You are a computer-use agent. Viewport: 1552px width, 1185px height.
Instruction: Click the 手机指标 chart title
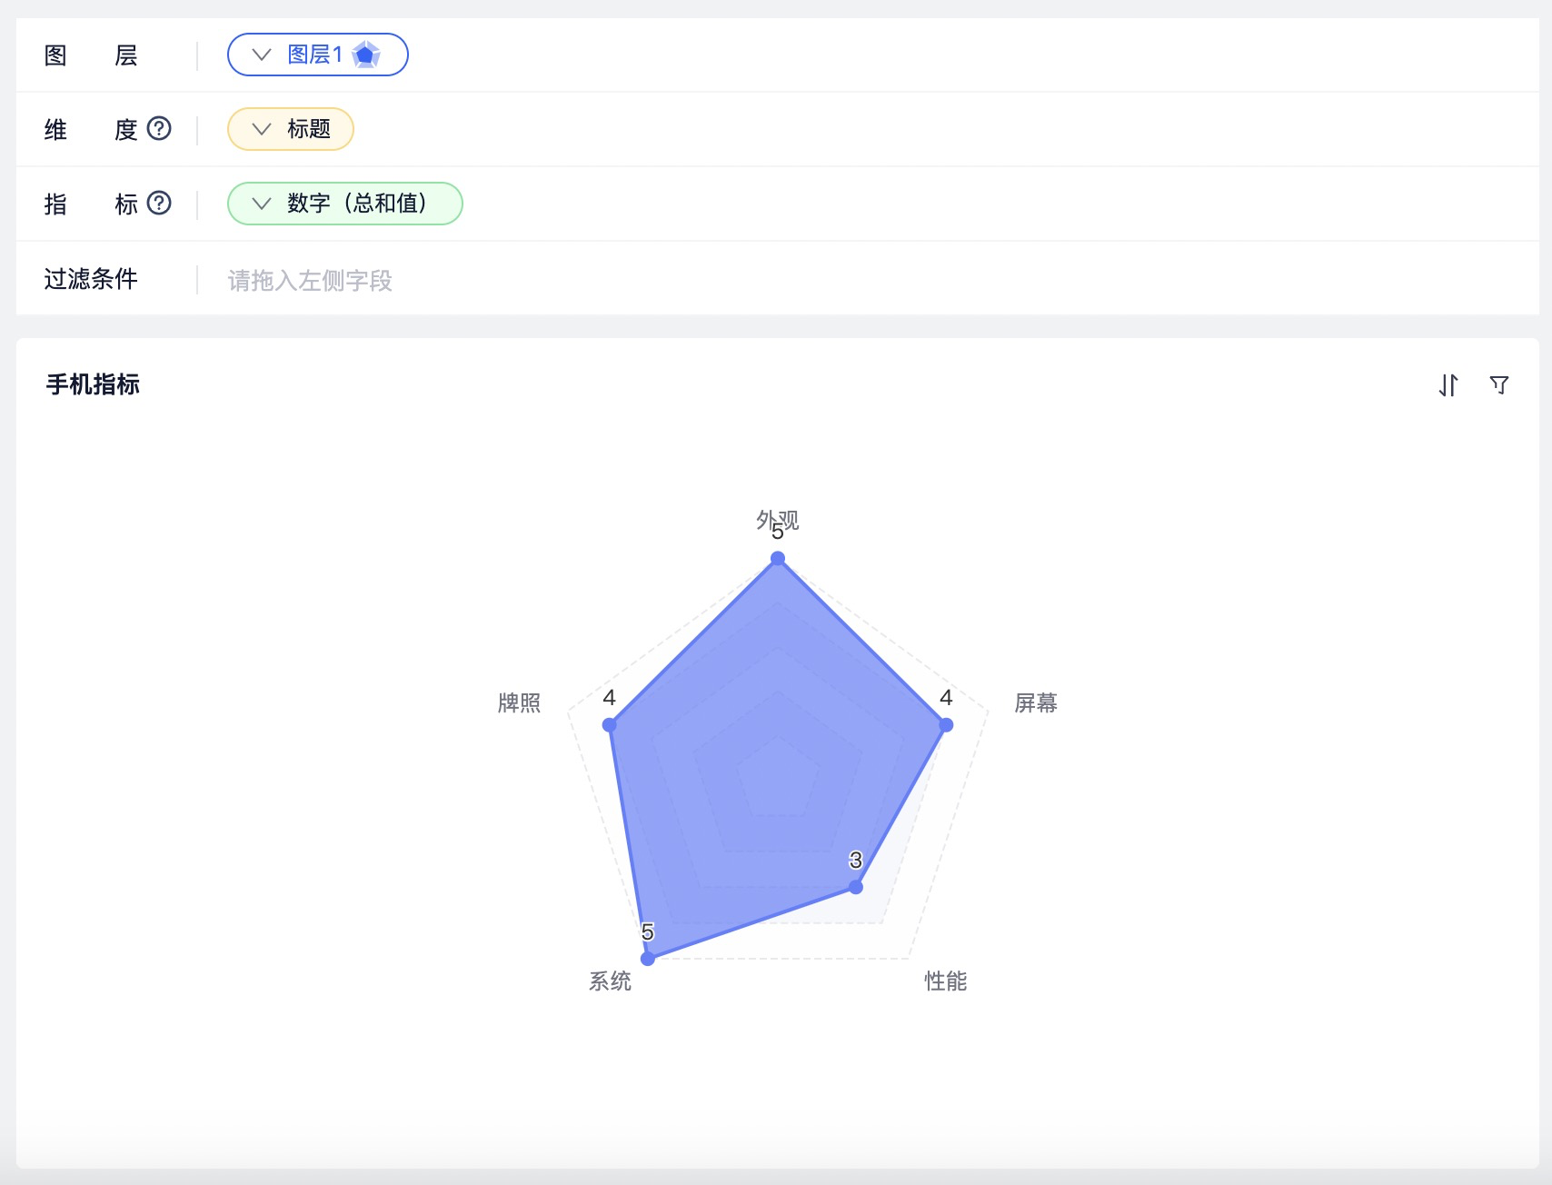[x=93, y=384]
